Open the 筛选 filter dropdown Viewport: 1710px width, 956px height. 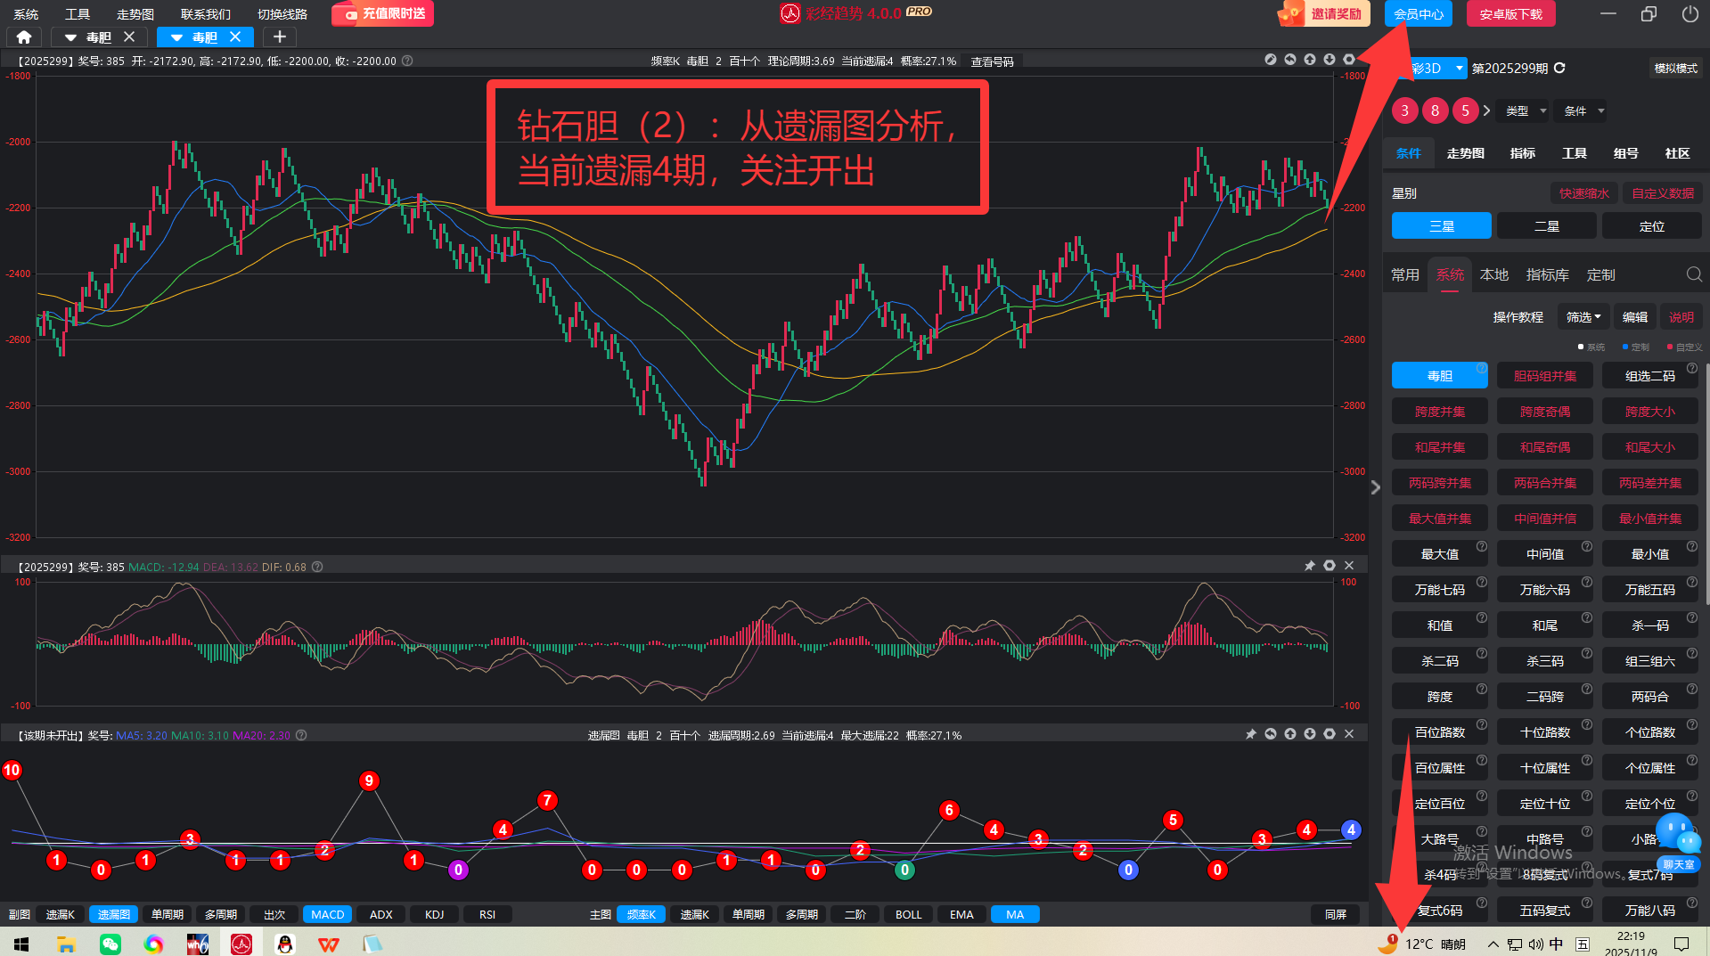1583,317
